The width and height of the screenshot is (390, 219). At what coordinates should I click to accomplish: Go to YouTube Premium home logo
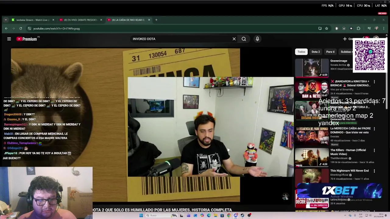point(27,39)
